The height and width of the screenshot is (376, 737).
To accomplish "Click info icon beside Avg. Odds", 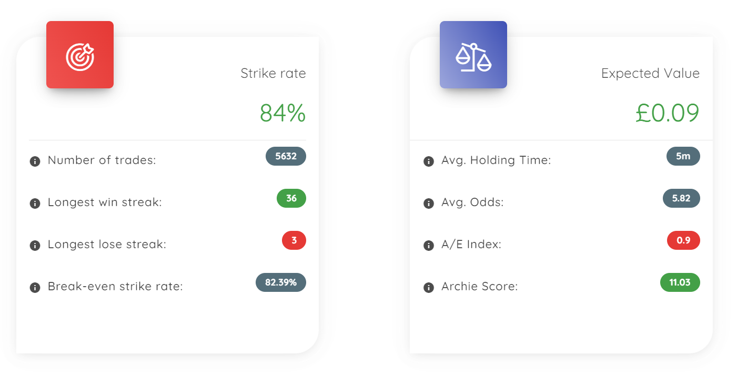I will pyautogui.click(x=429, y=204).
